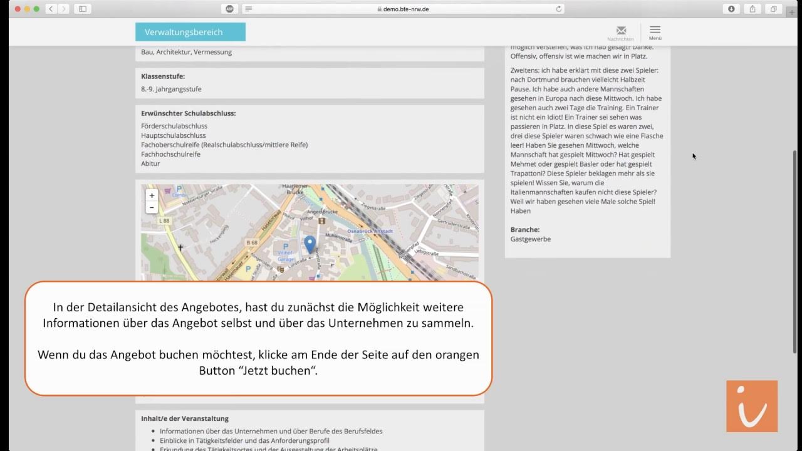802x451 pixels.
Task: Open the ABP ad blocker extension icon
Action: 229,9
